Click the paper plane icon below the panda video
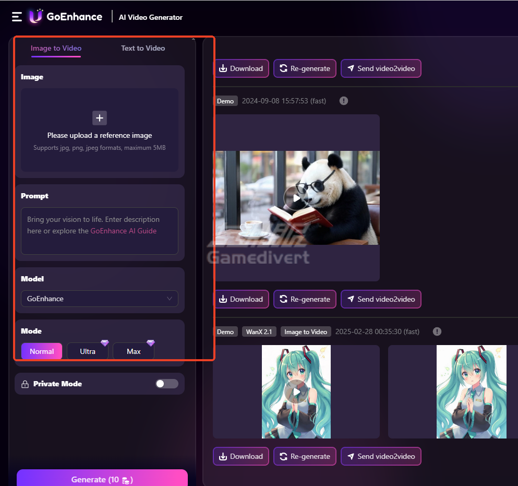The image size is (518, 486). pyautogui.click(x=351, y=299)
